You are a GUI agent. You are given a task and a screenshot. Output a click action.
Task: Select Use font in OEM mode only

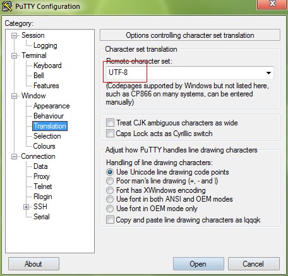(110, 209)
